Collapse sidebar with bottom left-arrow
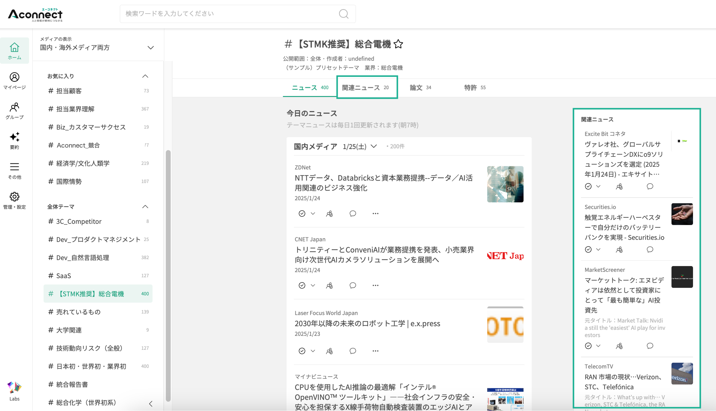The height and width of the screenshot is (411, 716). coord(151,404)
